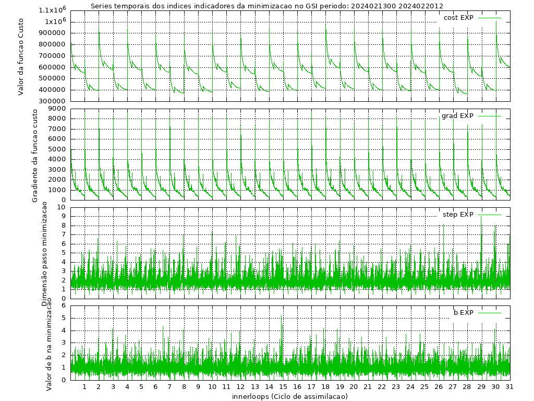Select the cost EXP legend label

[458, 18]
